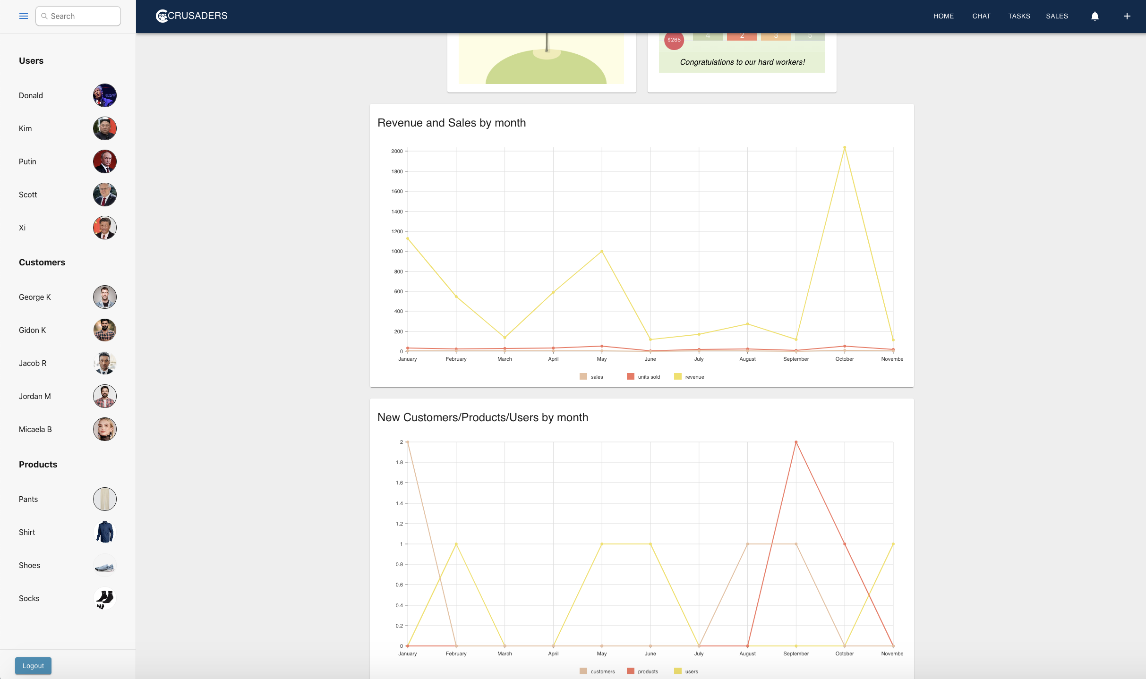Select George K in Customers list
Screen dimensions: 1146x679
click(x=35, y=297)
